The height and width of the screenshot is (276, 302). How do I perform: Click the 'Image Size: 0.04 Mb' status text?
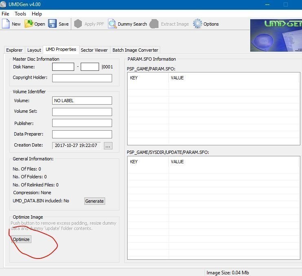[x=228, y=272]
